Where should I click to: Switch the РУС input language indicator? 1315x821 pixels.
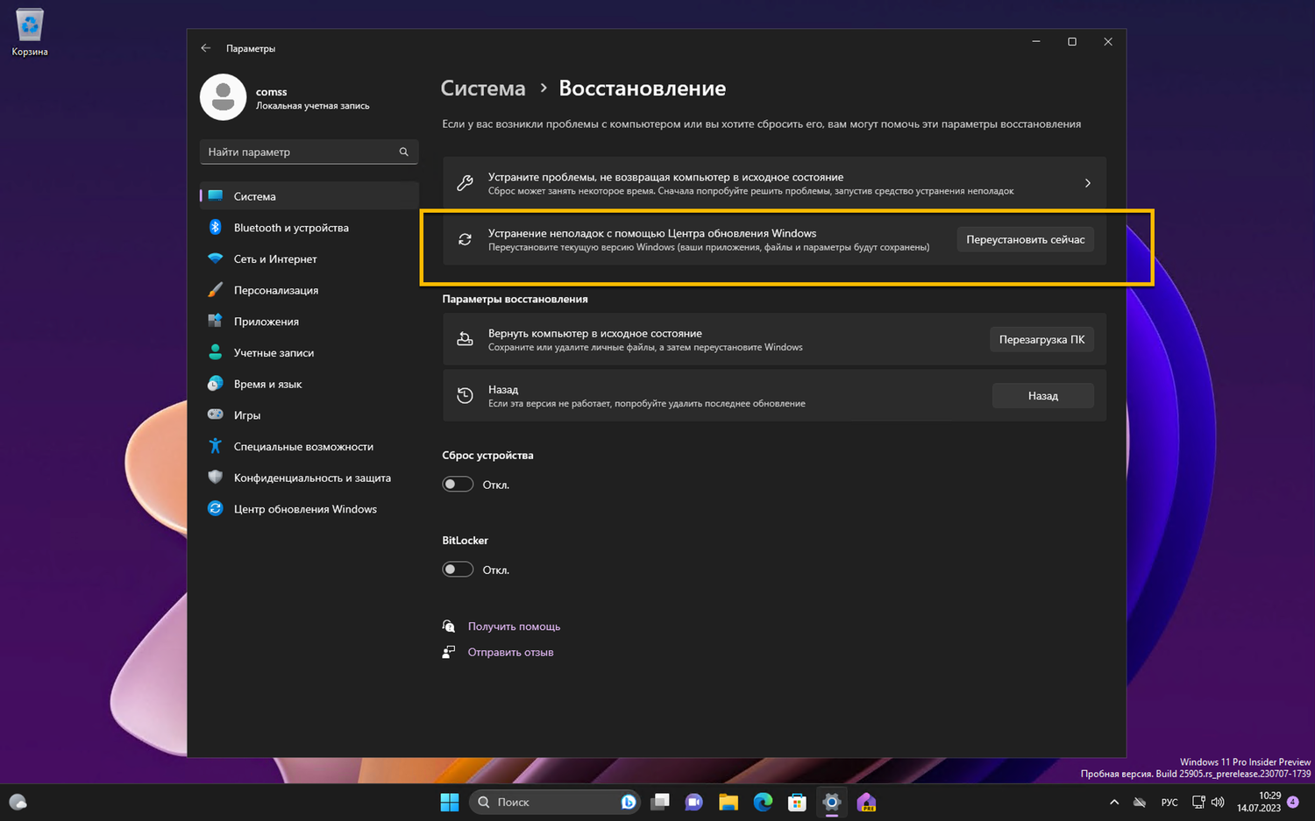(1169, 802)
